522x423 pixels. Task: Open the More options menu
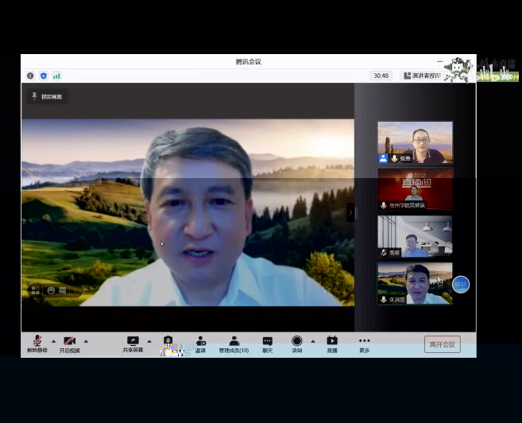(x=364, y=344)
